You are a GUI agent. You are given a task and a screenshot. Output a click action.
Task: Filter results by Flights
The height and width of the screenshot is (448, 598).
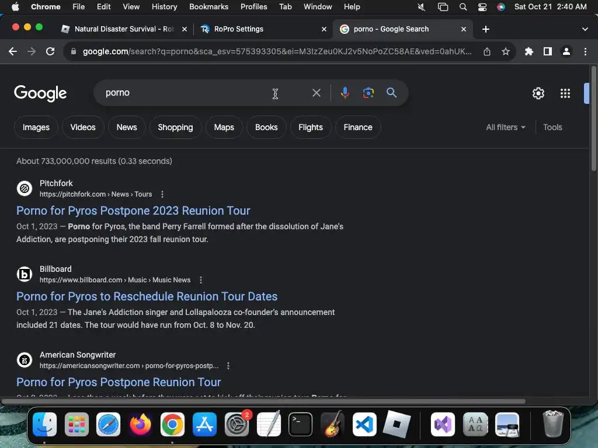point(311,127)
